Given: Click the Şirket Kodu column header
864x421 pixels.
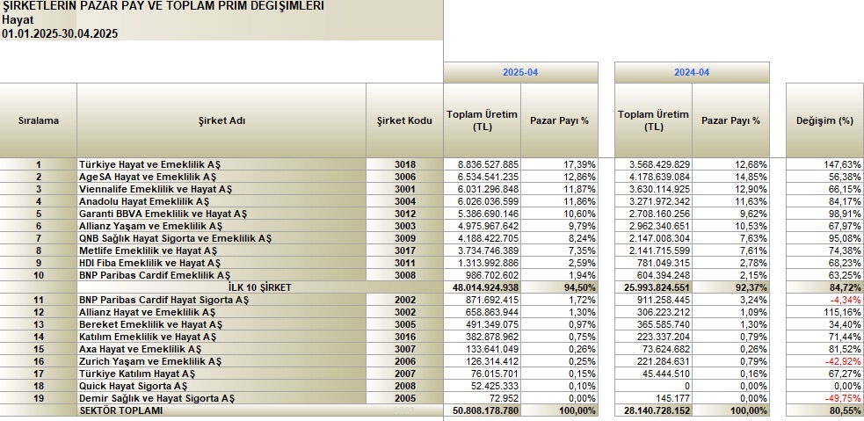Looking at the screenshot, I should click(404, 120).
